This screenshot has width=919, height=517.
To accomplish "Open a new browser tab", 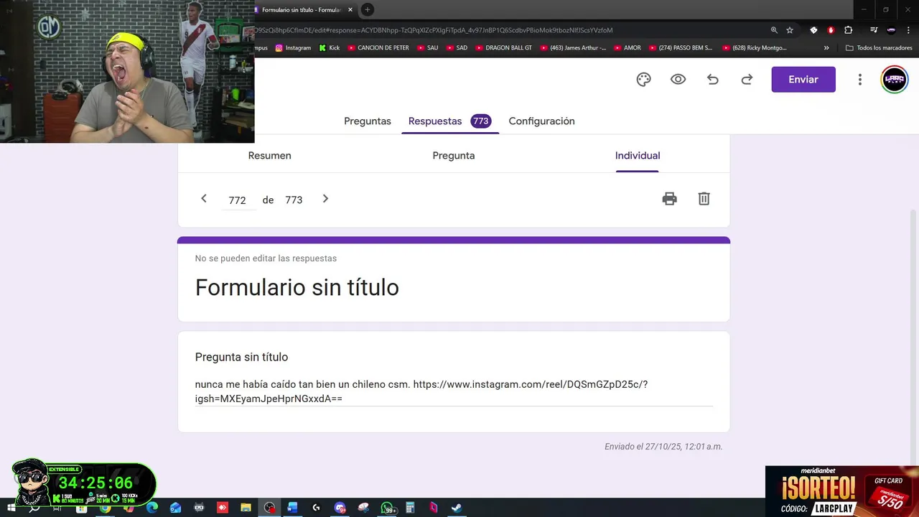I will [x=367, y=9].
